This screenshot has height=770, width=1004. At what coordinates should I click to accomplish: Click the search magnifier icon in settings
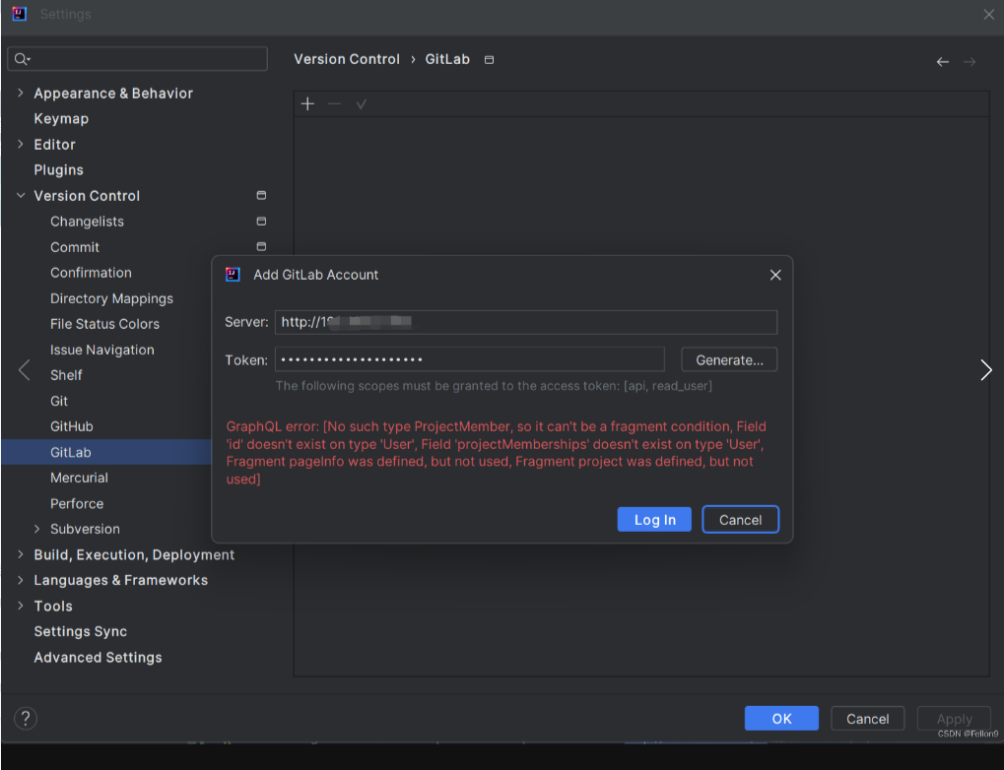22,59
